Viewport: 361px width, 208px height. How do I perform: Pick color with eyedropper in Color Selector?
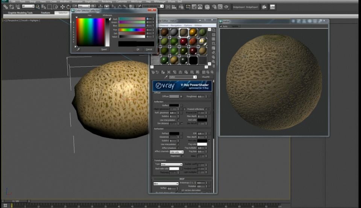pyautogui.click(x=78, y=49)
